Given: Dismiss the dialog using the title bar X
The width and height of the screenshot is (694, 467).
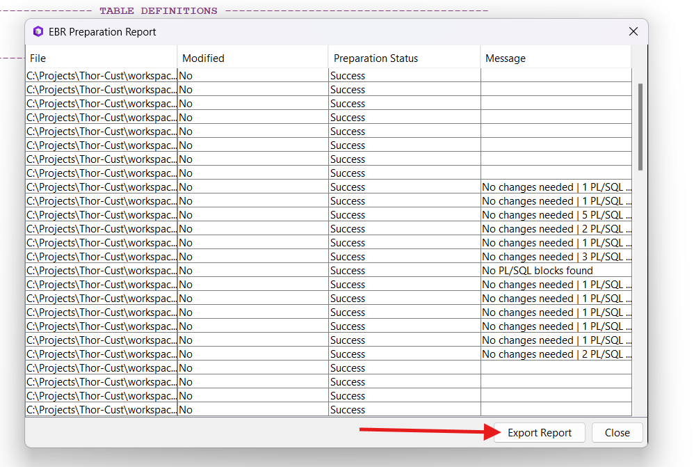Looking at the screenshot, I should click(633, 31).
